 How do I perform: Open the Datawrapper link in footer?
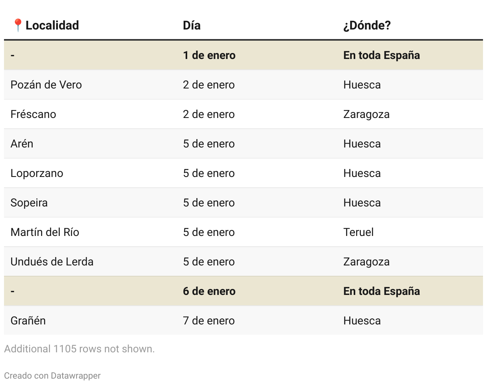point(76,375)
